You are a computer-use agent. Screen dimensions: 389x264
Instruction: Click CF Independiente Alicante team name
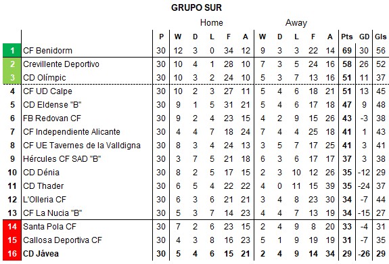(x=72, y=132)
